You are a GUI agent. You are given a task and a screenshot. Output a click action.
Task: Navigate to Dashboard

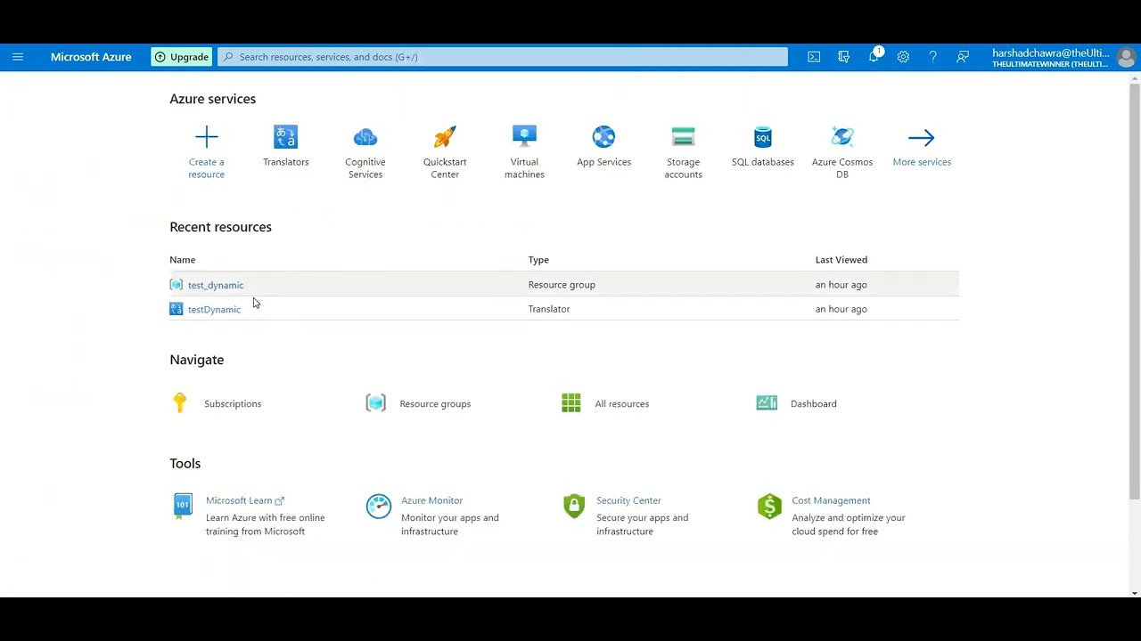(814, 404)
